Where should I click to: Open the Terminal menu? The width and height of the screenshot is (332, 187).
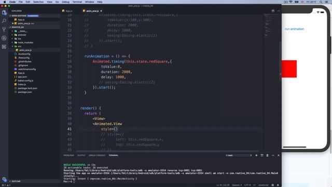point(77,2)
